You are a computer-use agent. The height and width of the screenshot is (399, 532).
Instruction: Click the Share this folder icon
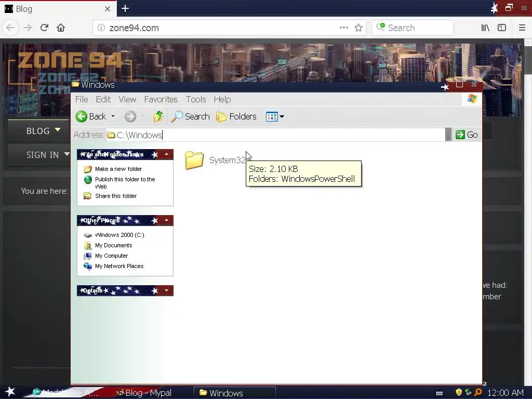point(87,196)
